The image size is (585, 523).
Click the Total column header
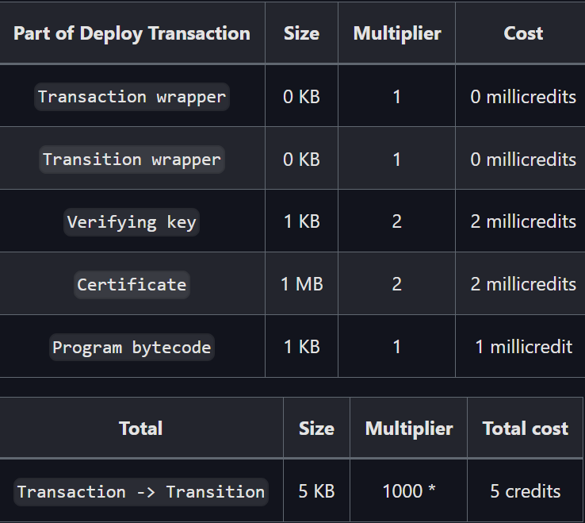141,429
